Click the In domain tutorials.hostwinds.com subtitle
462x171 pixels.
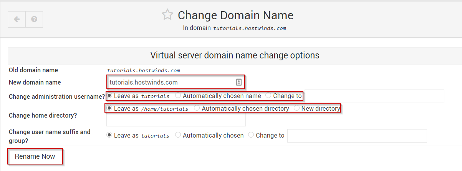tap(235, 28)
